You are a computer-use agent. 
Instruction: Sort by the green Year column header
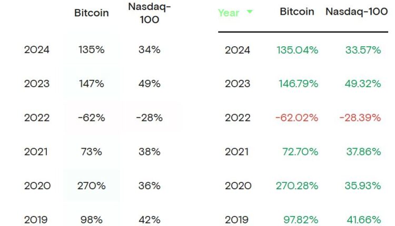tap(229, 13)
